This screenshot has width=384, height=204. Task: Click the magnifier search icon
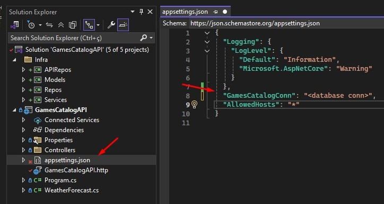144,38
